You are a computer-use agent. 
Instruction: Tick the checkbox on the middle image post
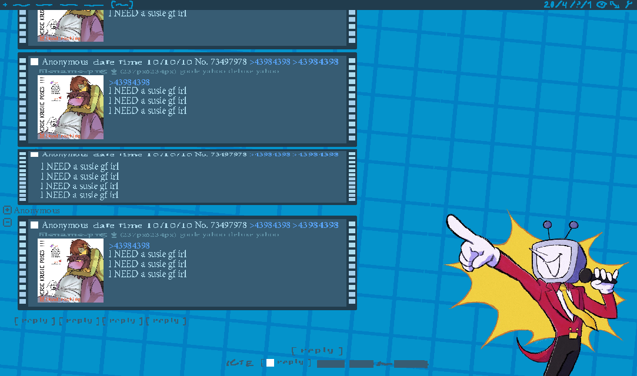point(35,62)
